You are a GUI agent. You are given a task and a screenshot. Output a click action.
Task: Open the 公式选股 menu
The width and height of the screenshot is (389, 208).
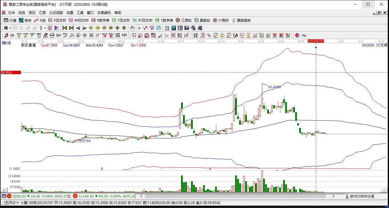pyautogui.click(x=56, y=13)
